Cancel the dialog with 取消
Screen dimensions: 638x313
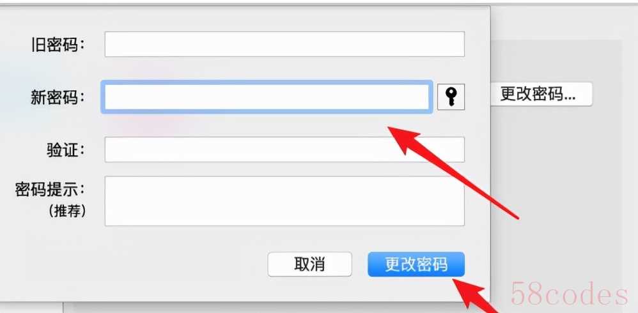click(309, 264)
